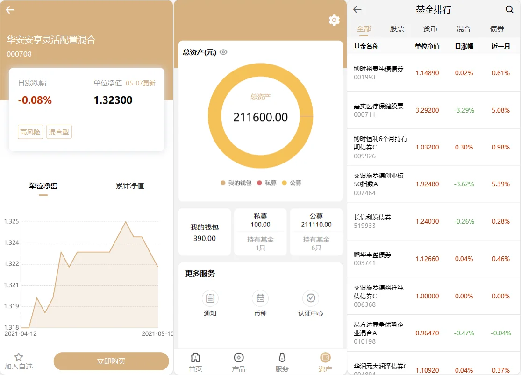Click the 总资产 donut chart

pyautogui.click(x=261, y=116)
